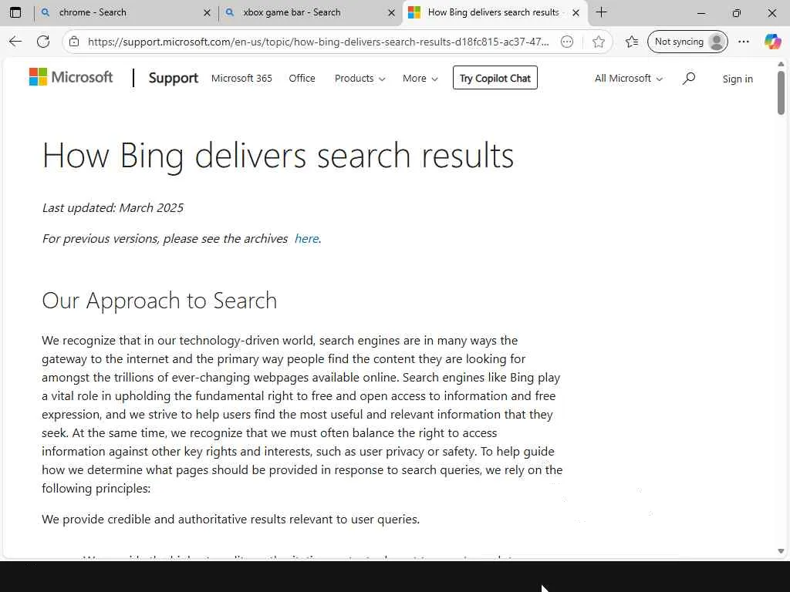This screenshot has height=592, width=790.
Task: Expand the Products dropdown
Action: tap(360, 78)
